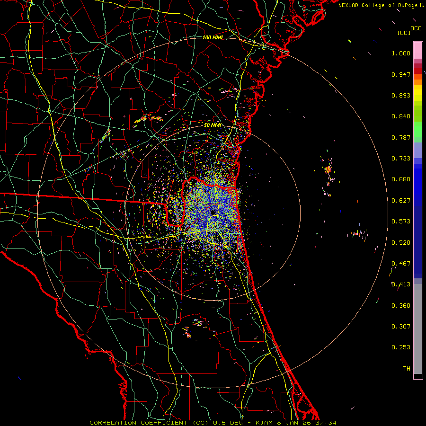Pick the gray swatch near 0.307
The height and width of the screenshot is (426, 426).
(x=418, y=329)
